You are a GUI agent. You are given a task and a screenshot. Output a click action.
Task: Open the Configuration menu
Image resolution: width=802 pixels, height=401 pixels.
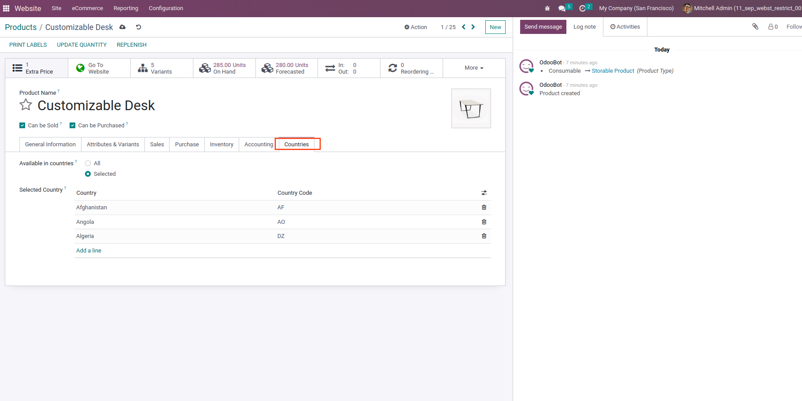166,8
